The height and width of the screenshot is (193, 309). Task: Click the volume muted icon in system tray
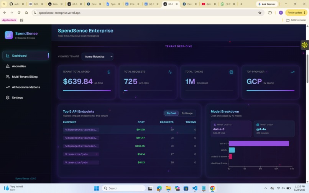[283, 188]
